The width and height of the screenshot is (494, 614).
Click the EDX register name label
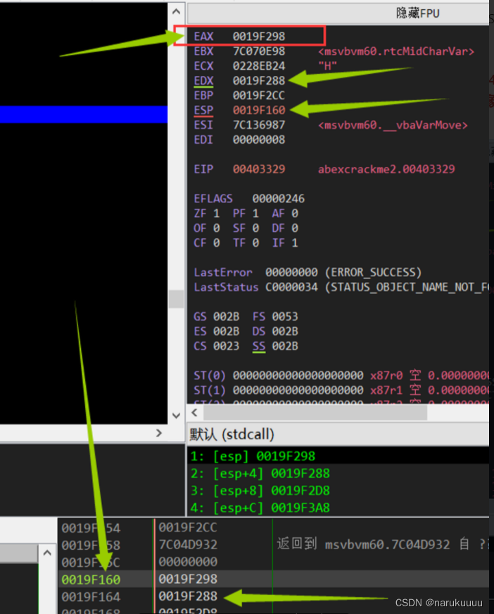(x=203, y=80)
